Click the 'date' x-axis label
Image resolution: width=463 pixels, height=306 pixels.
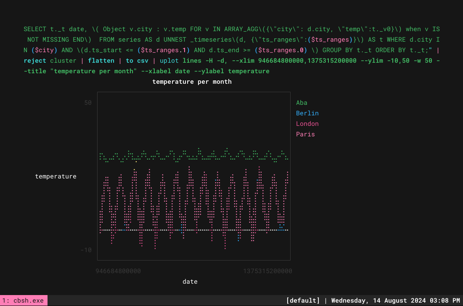pos(190,282)
